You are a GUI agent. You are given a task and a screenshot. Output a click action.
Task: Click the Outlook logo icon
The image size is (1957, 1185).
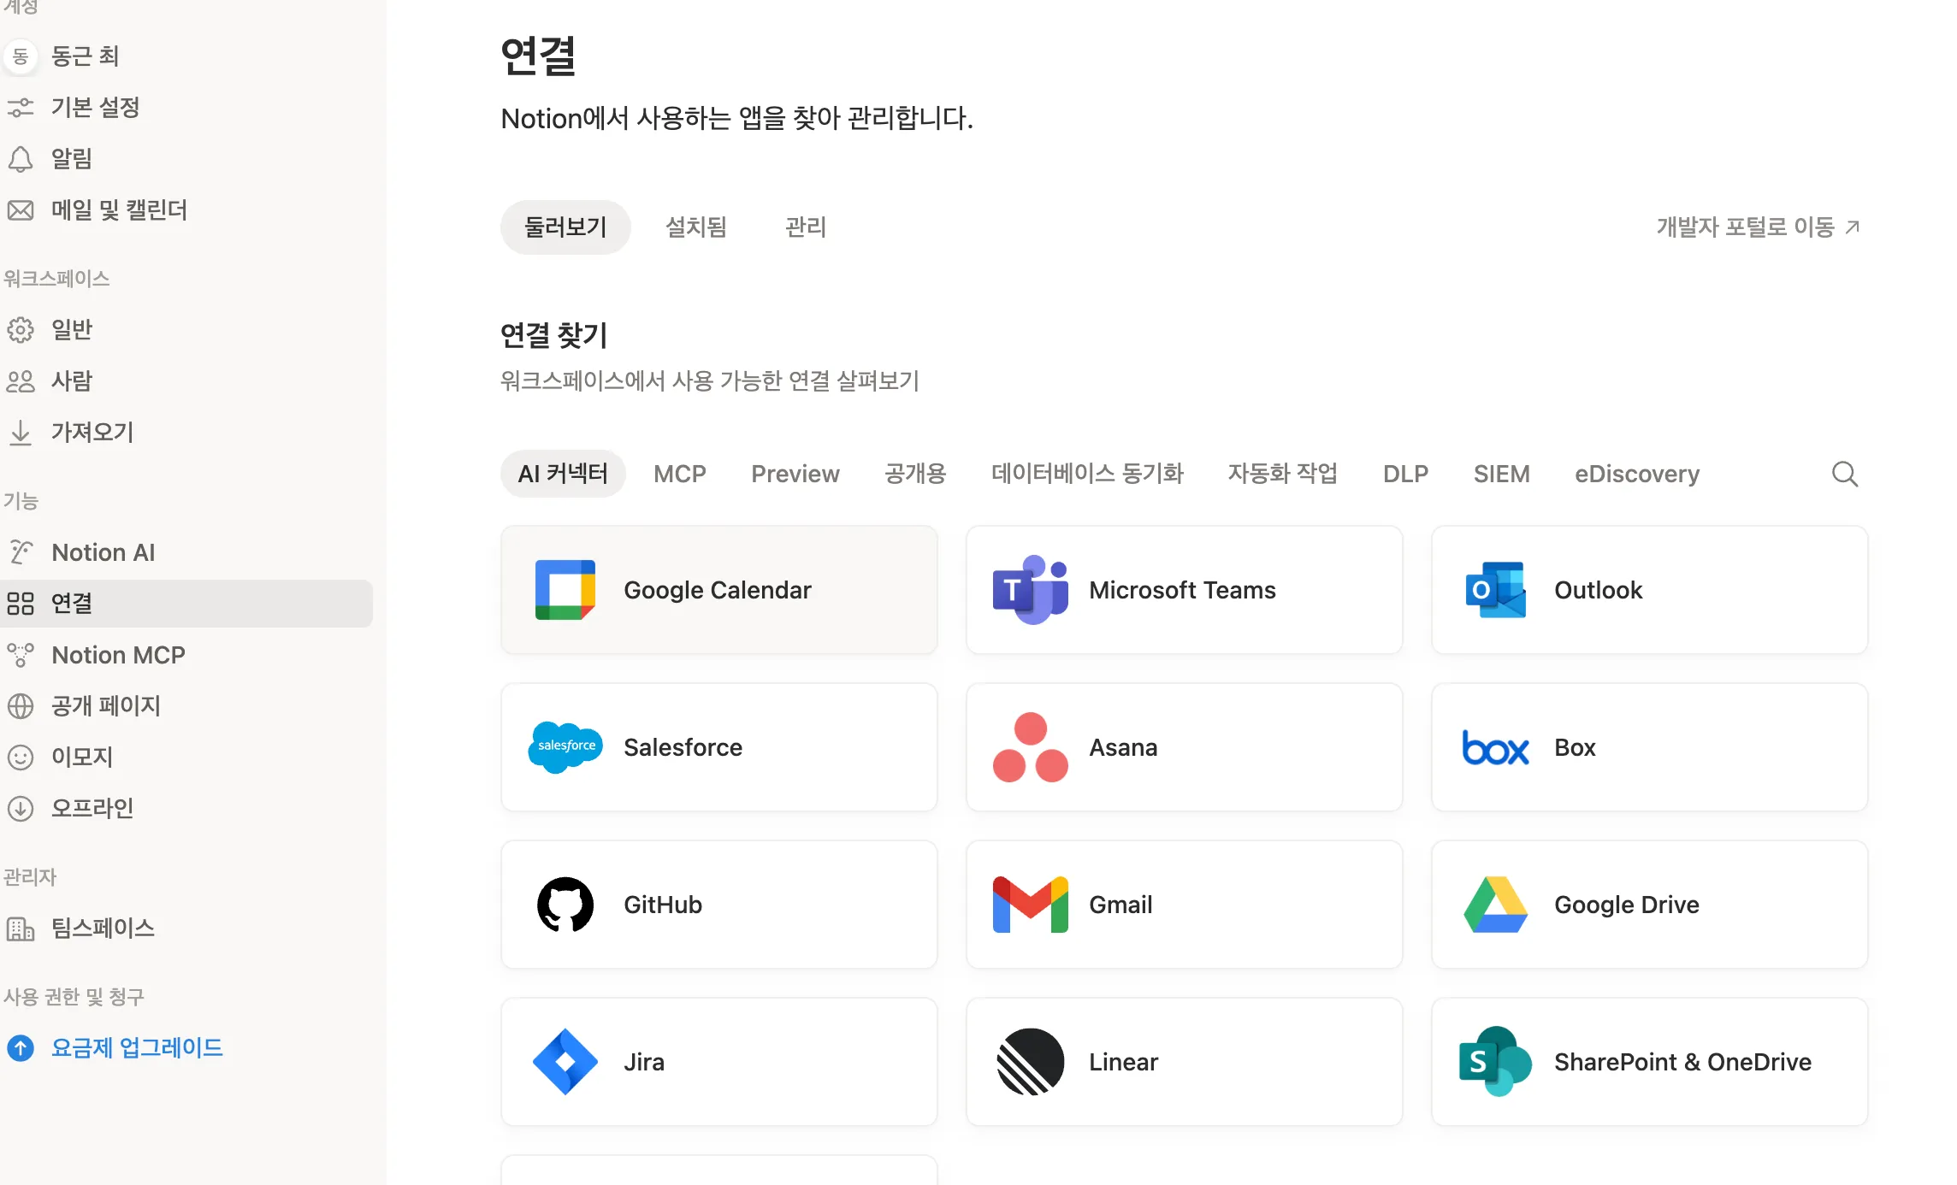pos(1496,590)
